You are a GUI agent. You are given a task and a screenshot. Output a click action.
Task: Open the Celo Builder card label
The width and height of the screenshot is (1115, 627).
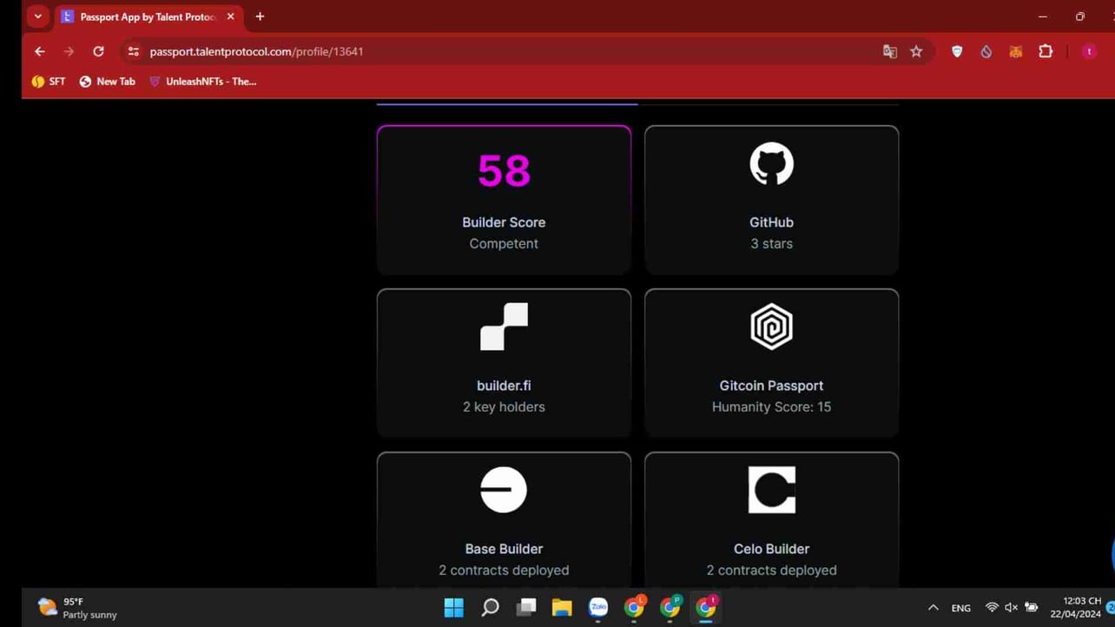[771, 549]
